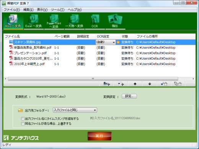
Task: Click the アンテナハウス logo
Action: pos(21,138)
